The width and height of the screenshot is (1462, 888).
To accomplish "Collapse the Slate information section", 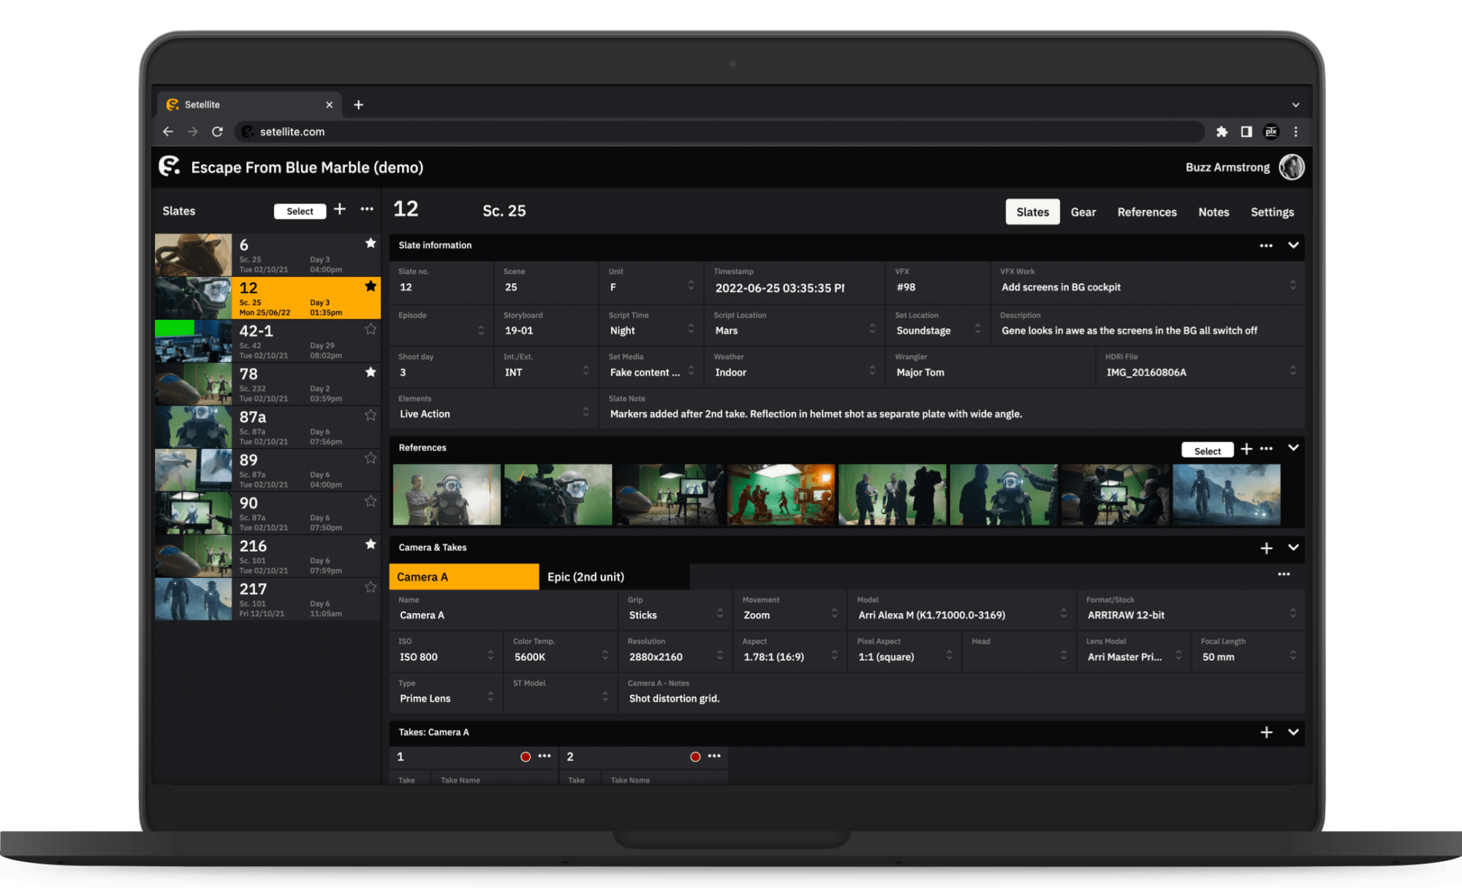I will point(1293,246).
